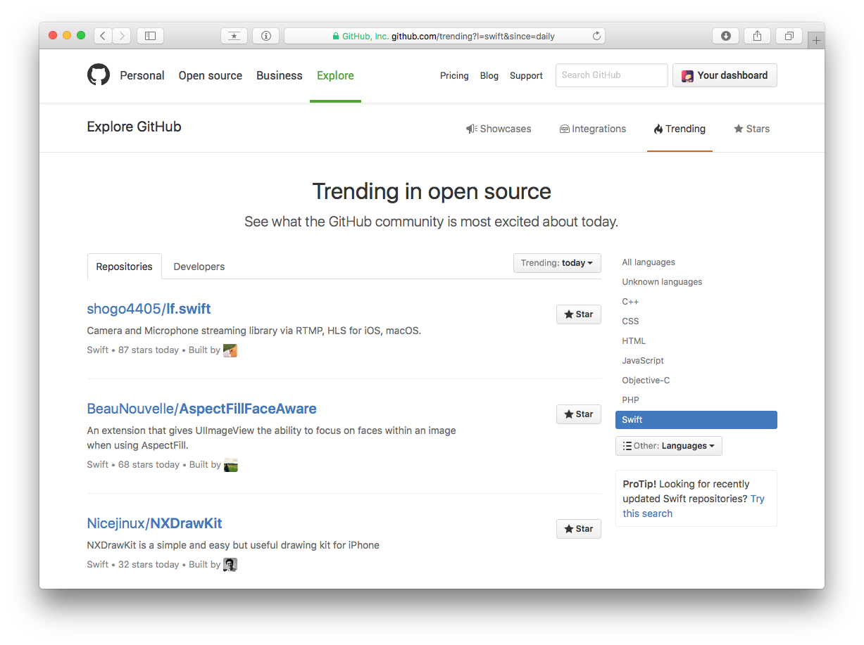Star the shogo4405/lf.swift repository
Screen dimensions: 864x645
[x=578, y=314]
